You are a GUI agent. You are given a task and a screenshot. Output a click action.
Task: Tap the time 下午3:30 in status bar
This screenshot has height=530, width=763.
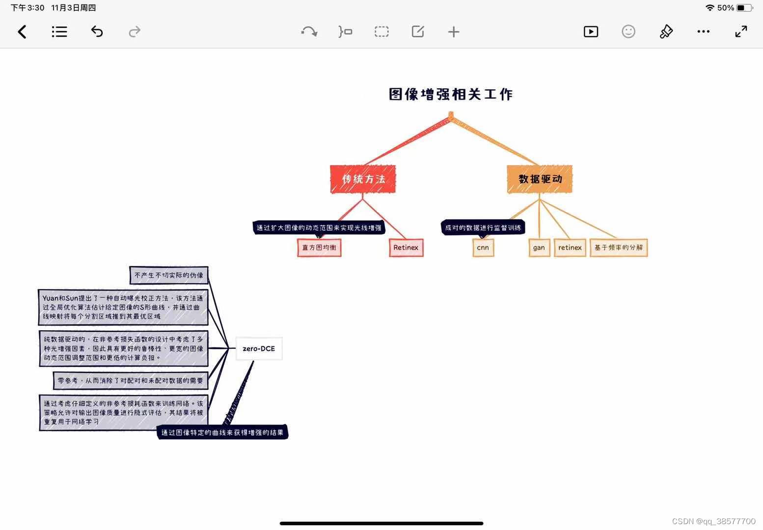[x=27, y=8]
